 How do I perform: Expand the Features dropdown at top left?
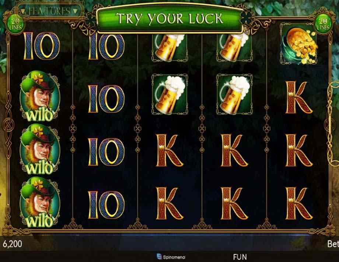50,11
